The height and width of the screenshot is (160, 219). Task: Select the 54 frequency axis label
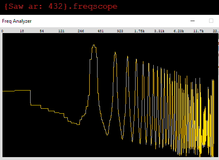42,31
